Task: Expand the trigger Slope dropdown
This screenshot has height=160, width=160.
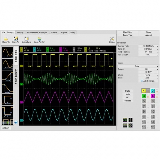Action: pos(157,75)
